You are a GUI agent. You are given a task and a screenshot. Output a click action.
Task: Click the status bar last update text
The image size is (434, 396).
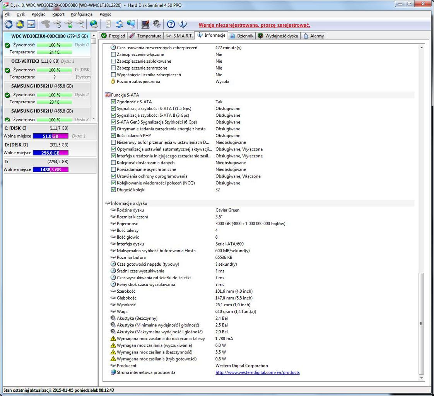59,390
